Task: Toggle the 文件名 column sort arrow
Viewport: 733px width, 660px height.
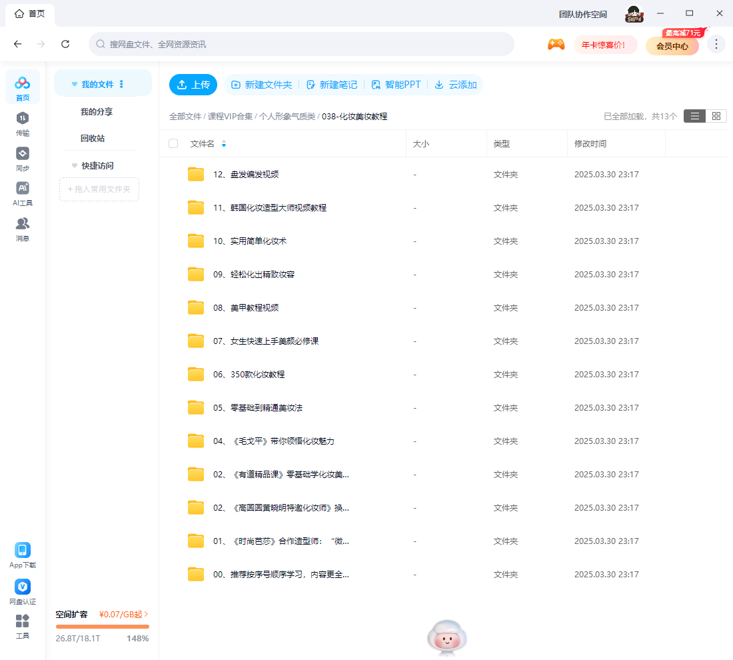Action: (x=224, y=143)
